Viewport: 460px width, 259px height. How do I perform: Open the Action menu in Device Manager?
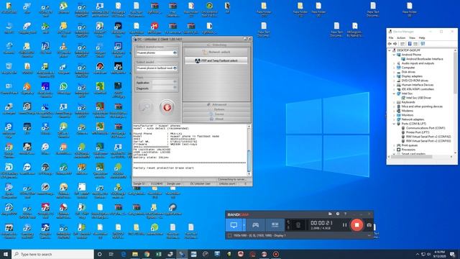(401, 38)
